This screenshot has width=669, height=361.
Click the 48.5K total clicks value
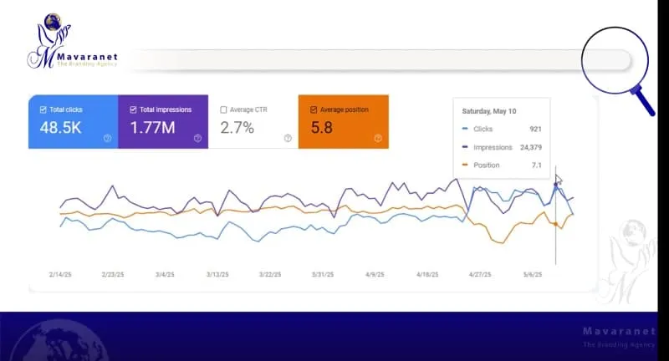coord(62,128)
